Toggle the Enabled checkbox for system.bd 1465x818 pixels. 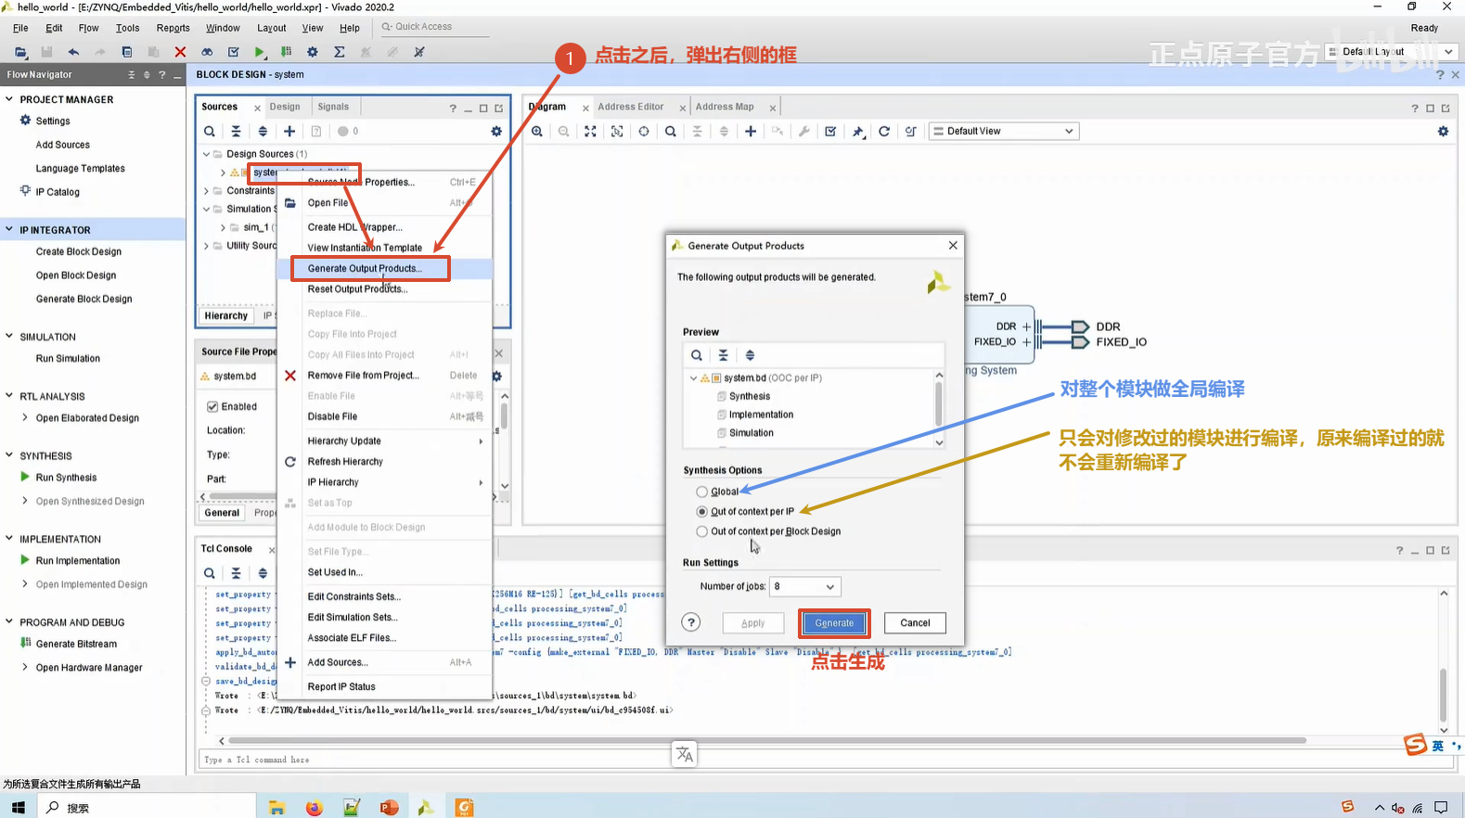coord(212,406)
